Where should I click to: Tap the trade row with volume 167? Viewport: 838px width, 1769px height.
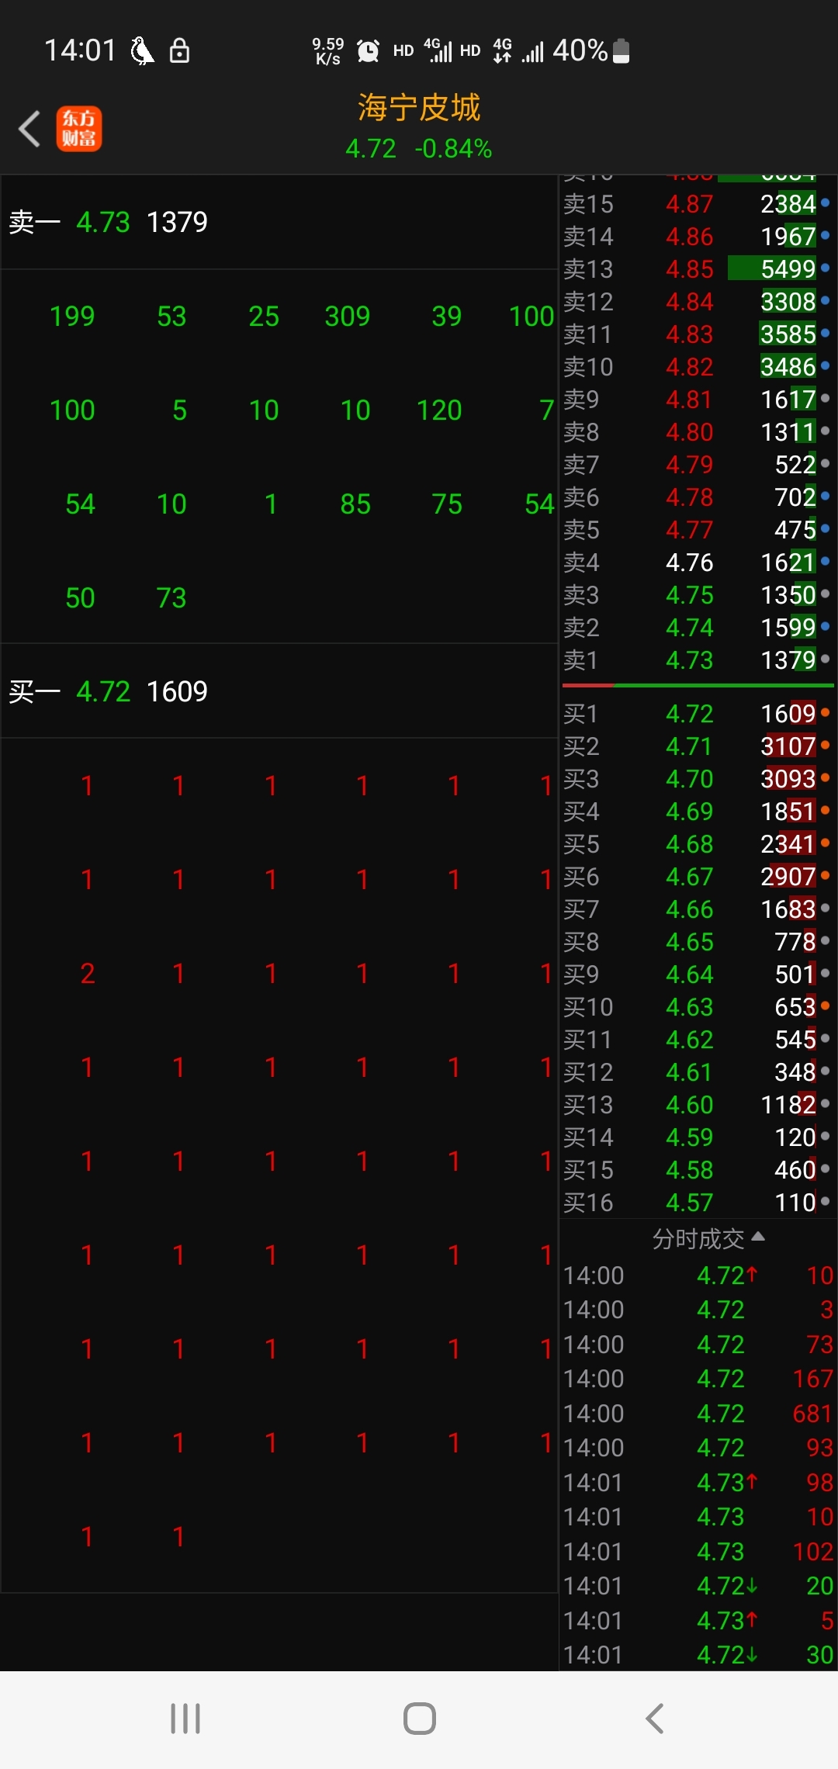pos(697,1379)
